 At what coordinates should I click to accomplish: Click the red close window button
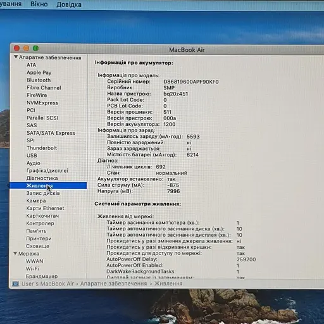pos(16,48)
